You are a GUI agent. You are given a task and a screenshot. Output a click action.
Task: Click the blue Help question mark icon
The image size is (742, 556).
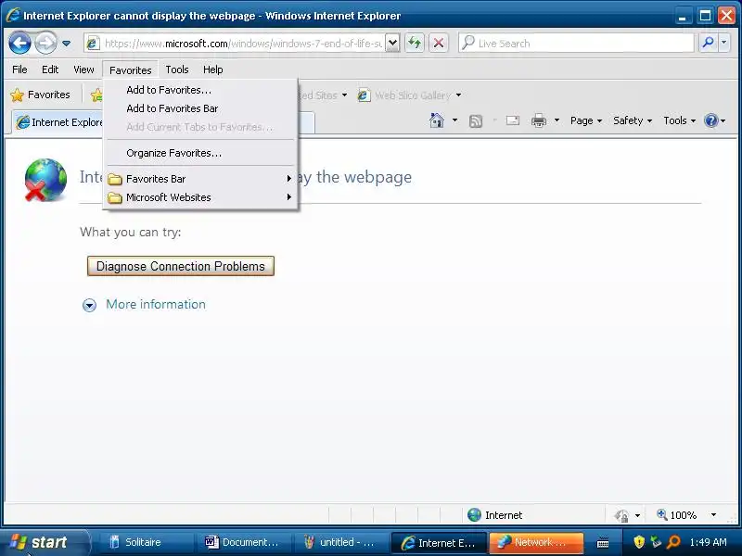coord(710,120)
